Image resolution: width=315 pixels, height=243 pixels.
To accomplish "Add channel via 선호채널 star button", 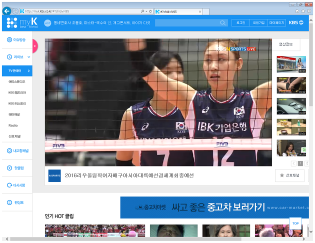I will point(289,175).
